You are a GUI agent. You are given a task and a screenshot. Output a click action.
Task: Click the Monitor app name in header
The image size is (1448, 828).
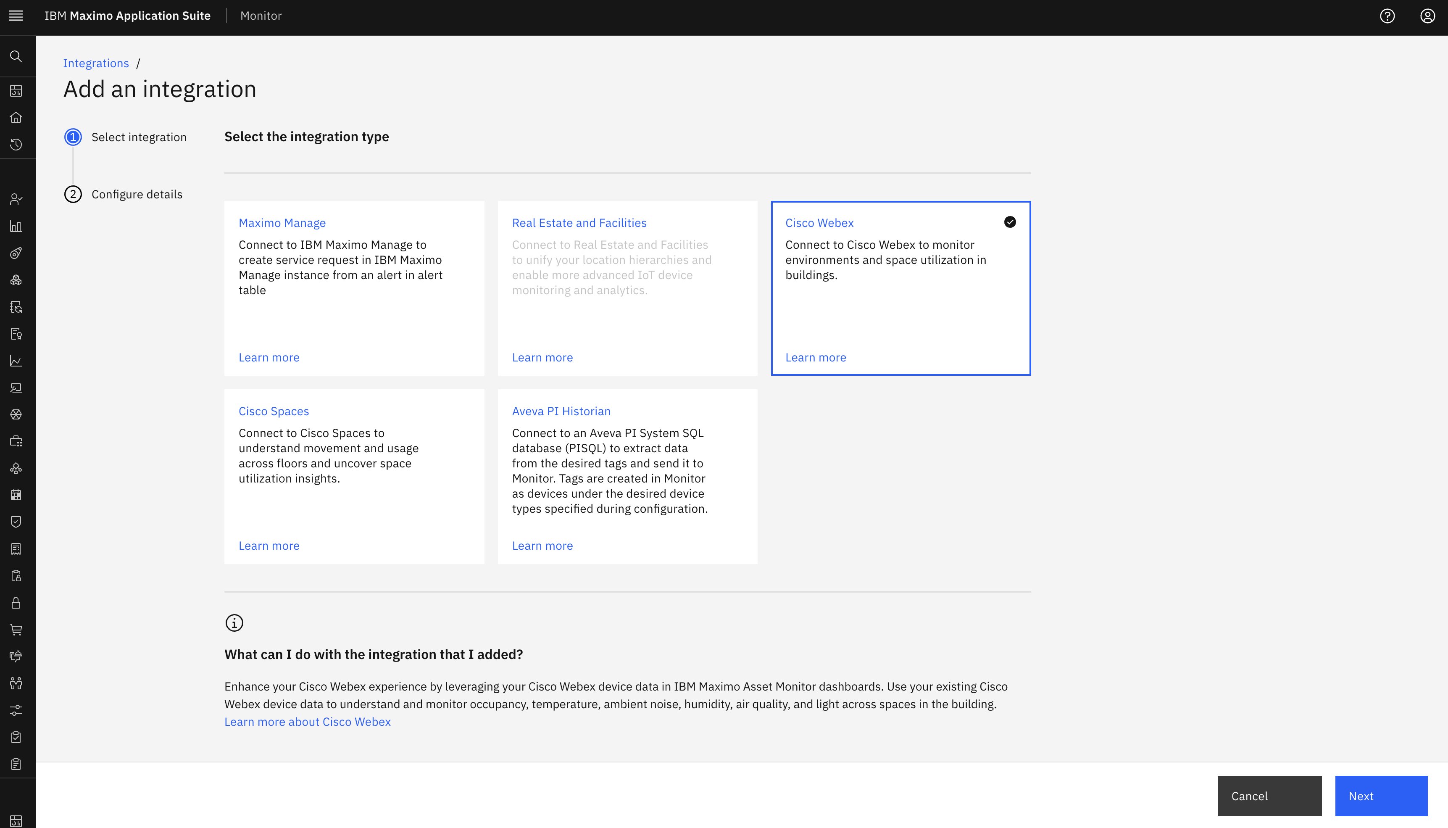(x=261, y=16)
